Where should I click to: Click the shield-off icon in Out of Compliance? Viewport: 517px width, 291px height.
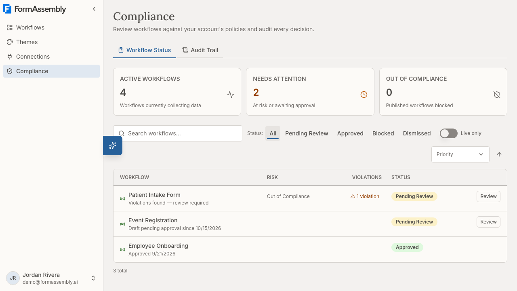click(x=497, y=95)
